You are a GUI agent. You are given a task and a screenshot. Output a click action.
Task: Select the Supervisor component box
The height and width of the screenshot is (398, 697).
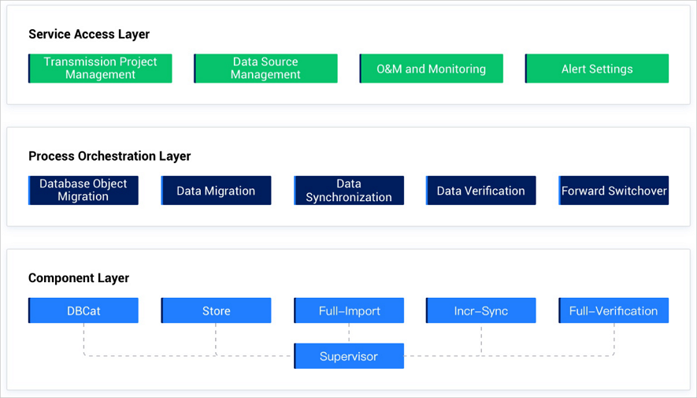[x=349, y=356]
